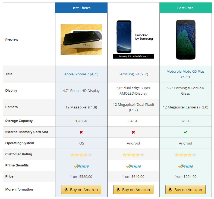This screenshot has height=199, width=214.
Task: Click the red X memory card icon for iPhone 7
Action: (x=81, y=132)
